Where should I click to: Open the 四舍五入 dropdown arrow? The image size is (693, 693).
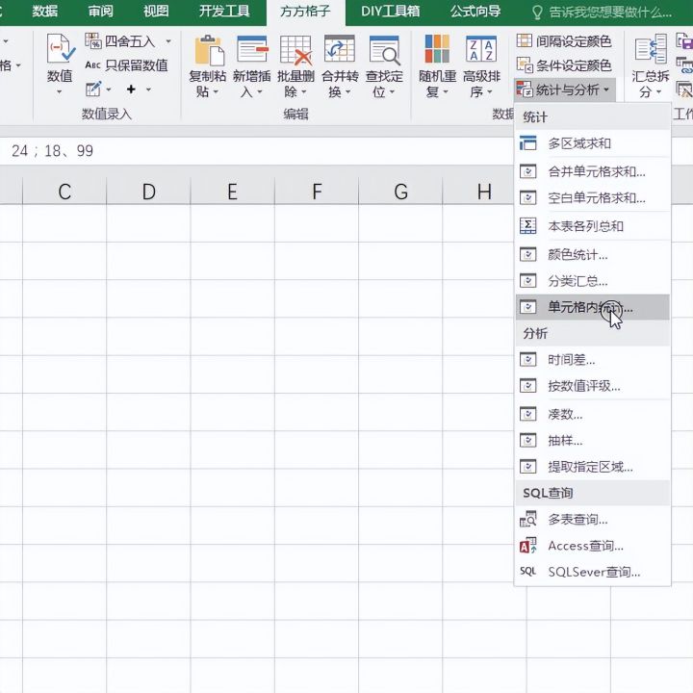(x=168, y=41)
